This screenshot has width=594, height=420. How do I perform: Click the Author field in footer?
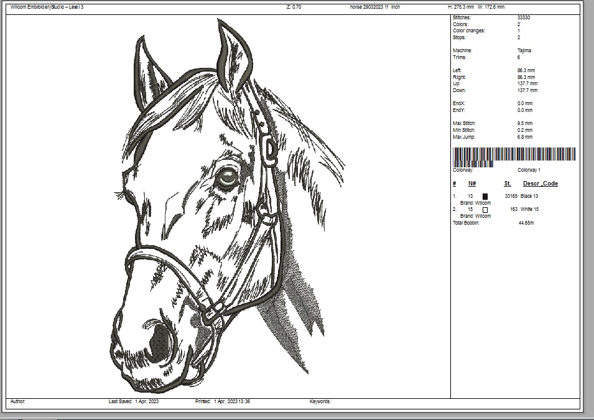[x=18, y=402]
